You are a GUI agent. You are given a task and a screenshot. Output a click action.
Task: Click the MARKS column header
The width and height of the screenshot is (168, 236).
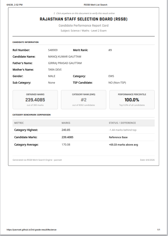(66, 123)
